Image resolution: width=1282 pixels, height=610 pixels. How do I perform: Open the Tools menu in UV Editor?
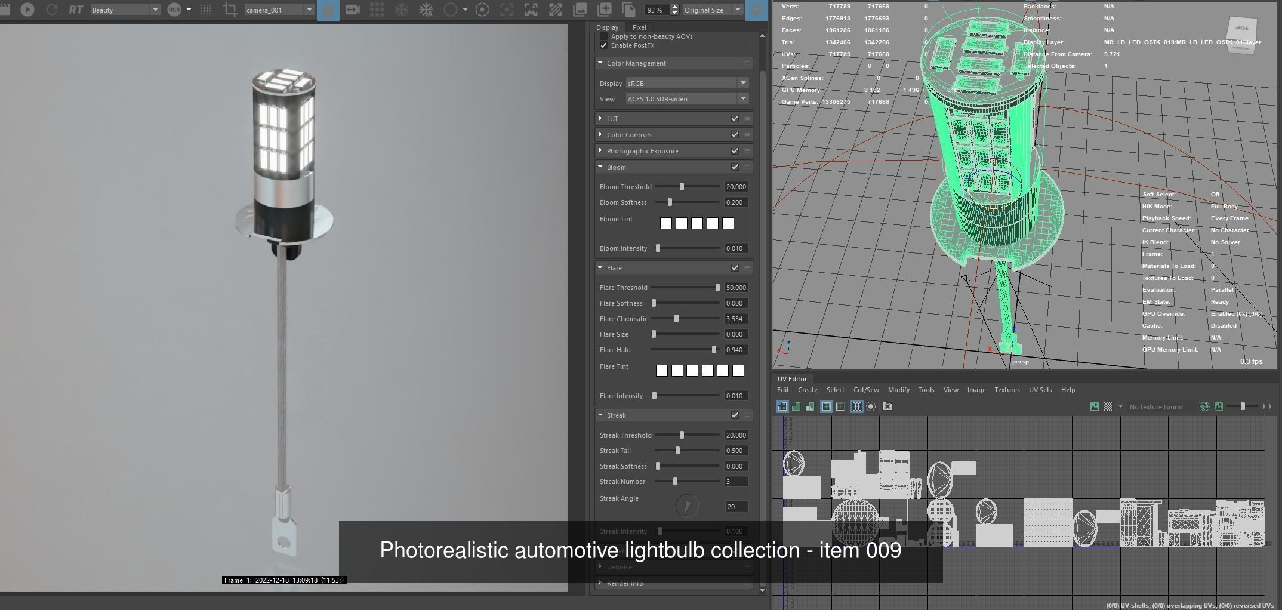pyautogui.click(x=926, y=390)
